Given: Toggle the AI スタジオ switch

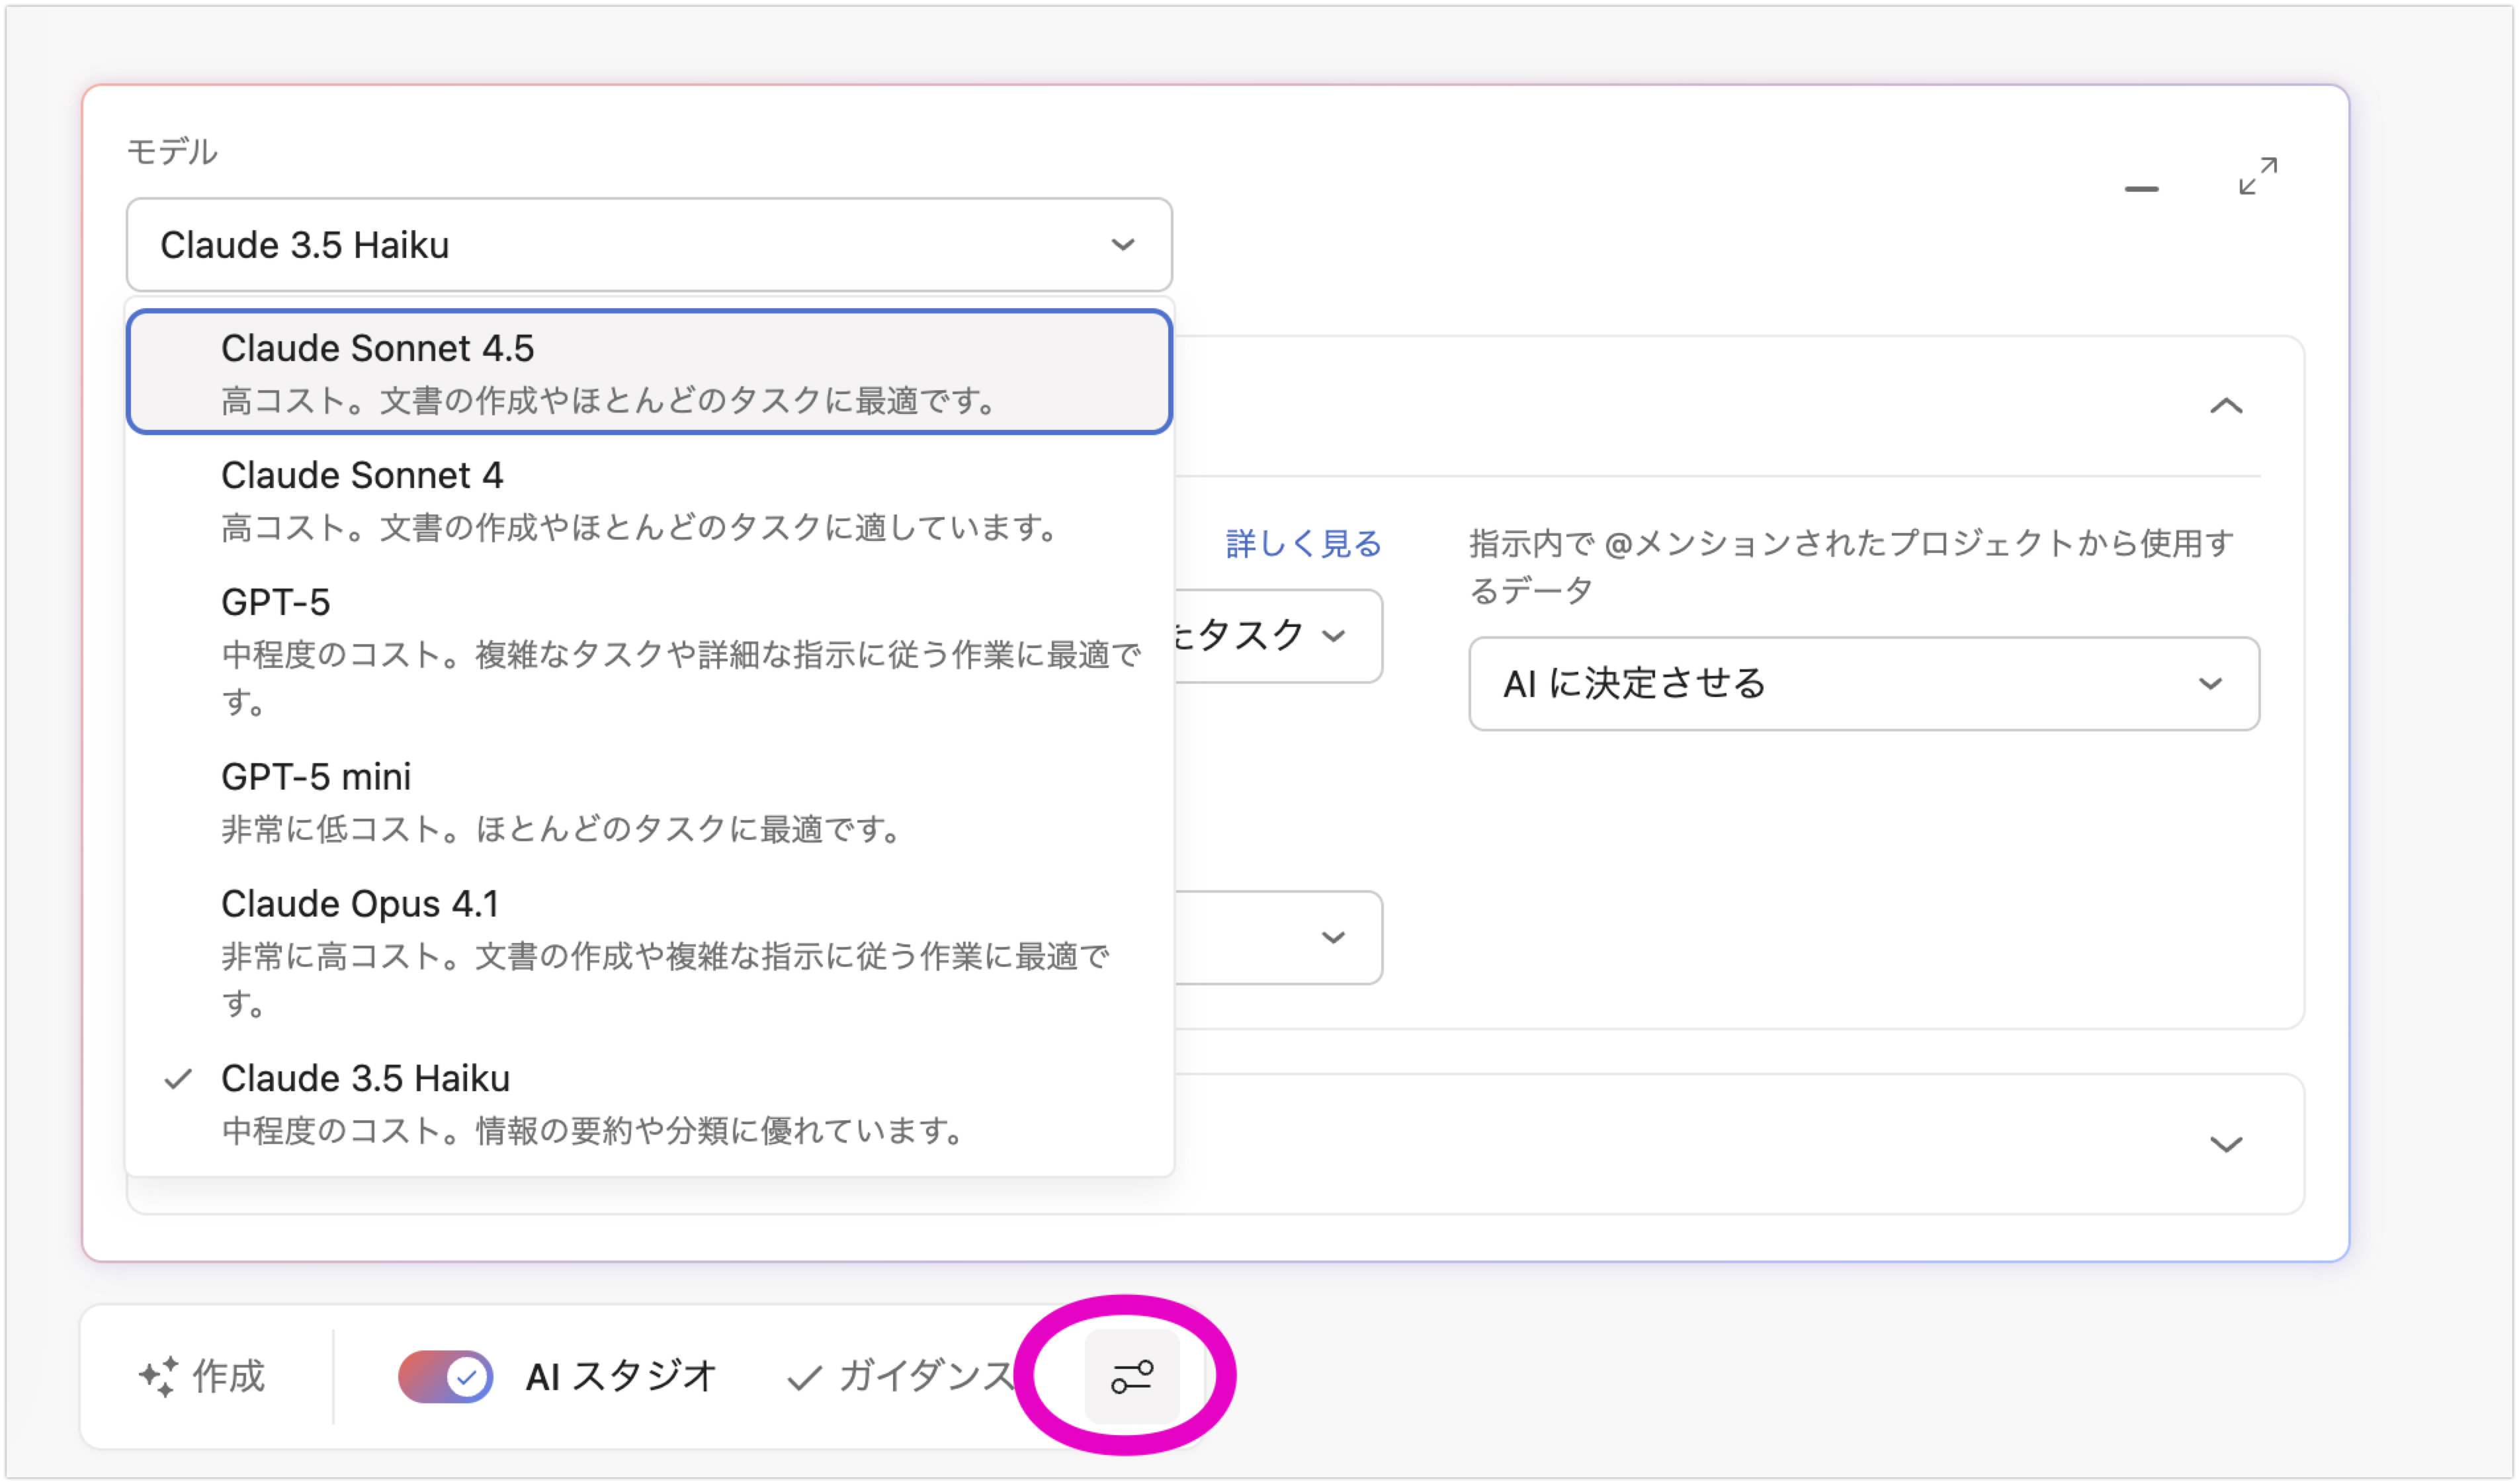Looking at the screenshot, I should tap(445, 1376).
